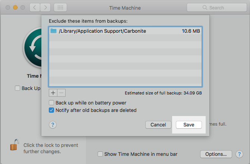Enable Show Time Machine in menu bar

pyautogui.click(x=100, y=154)
